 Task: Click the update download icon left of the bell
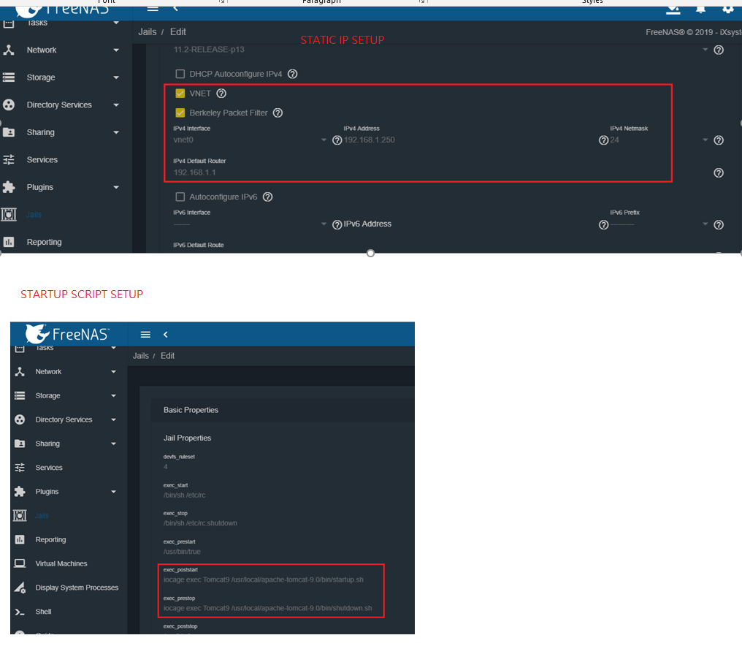673,9
